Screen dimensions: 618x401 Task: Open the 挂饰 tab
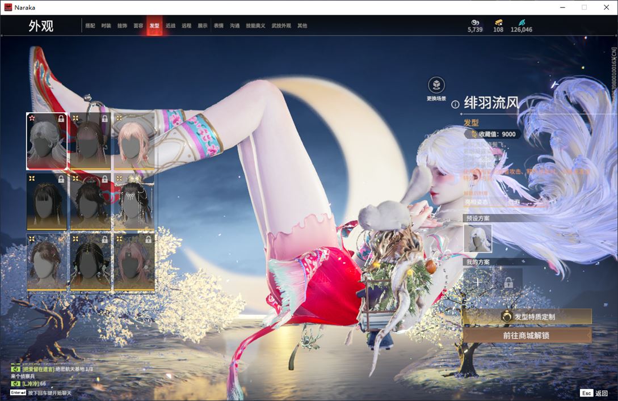click(122, 26)
